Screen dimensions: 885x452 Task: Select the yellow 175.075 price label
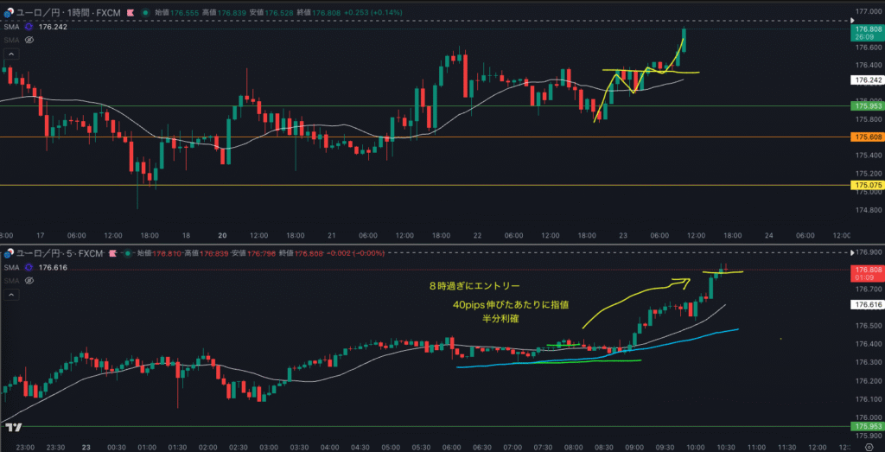[x=866, y=185]
